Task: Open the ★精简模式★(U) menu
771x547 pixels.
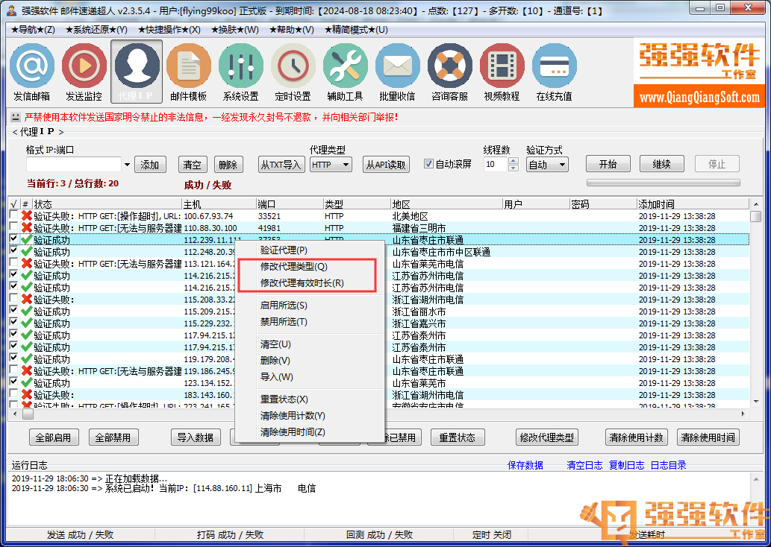Action: (357, 30)
